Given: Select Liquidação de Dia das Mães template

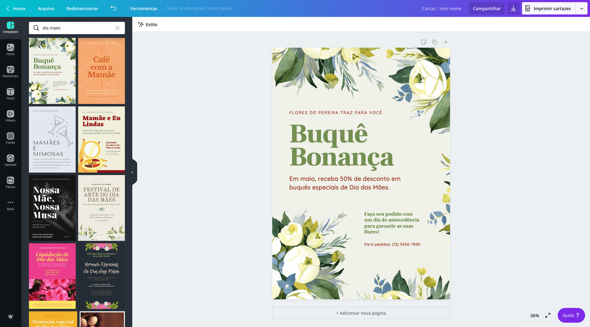Looking at the screenshot, I should pos(52,276).
